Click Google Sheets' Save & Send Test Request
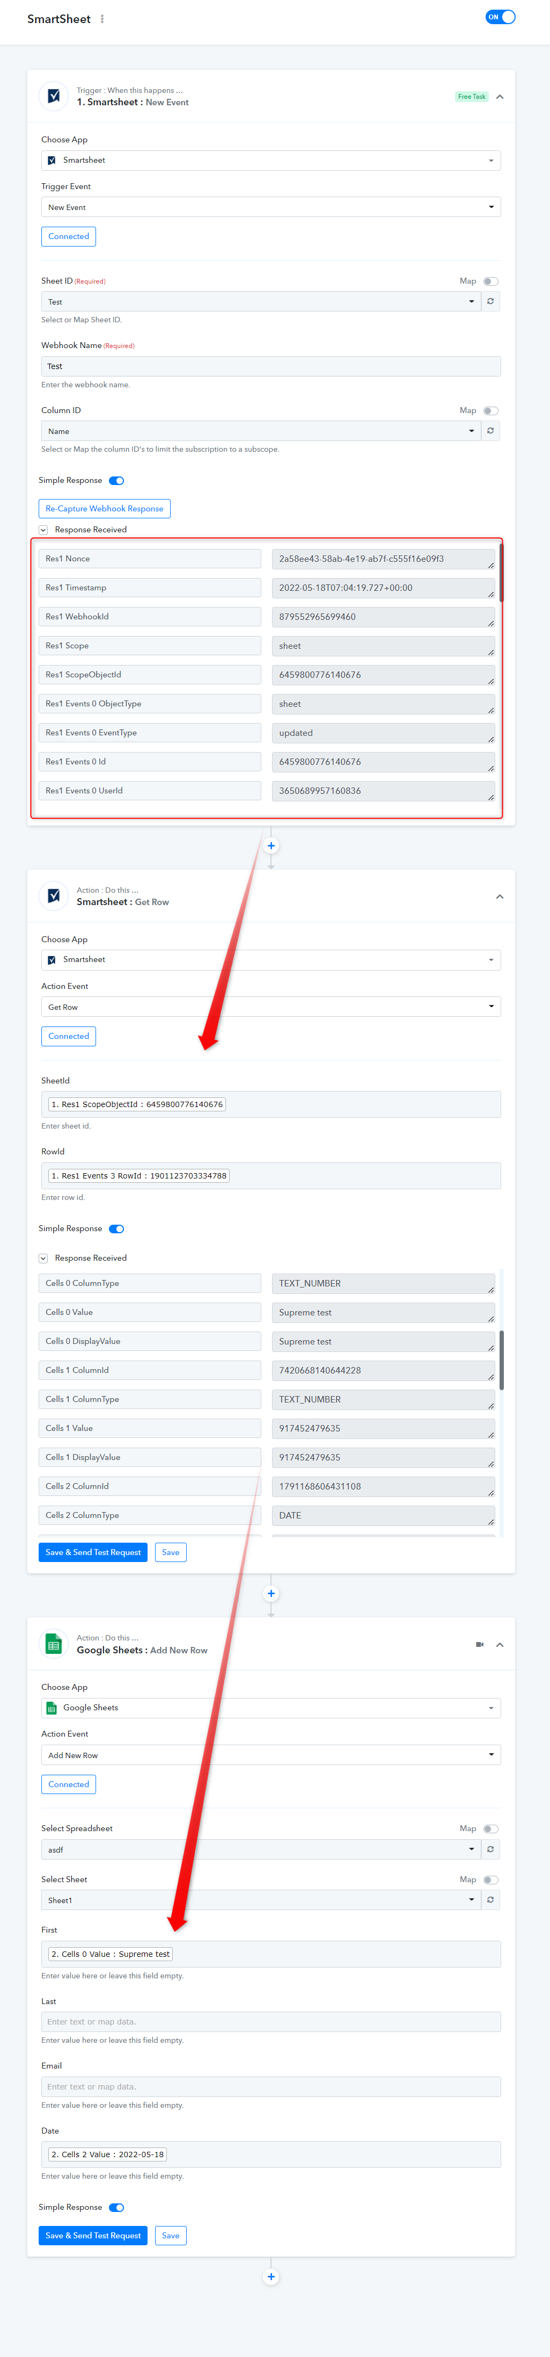The image size is (550, 2357). (x=93, y=2236)
